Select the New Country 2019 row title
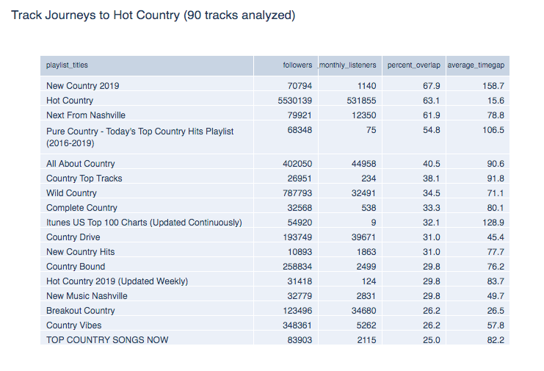 82,86
